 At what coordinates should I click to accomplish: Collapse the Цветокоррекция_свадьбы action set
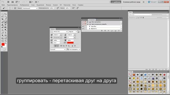(88, 24)
